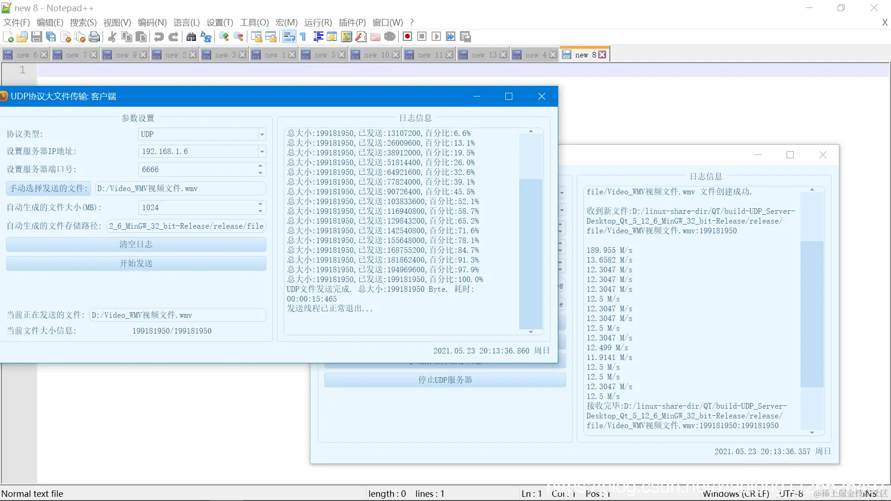The width and height of the screenshot is (891, 501).
Task: Open Find with the binoculars icon
Action: (x=191, y=37)
